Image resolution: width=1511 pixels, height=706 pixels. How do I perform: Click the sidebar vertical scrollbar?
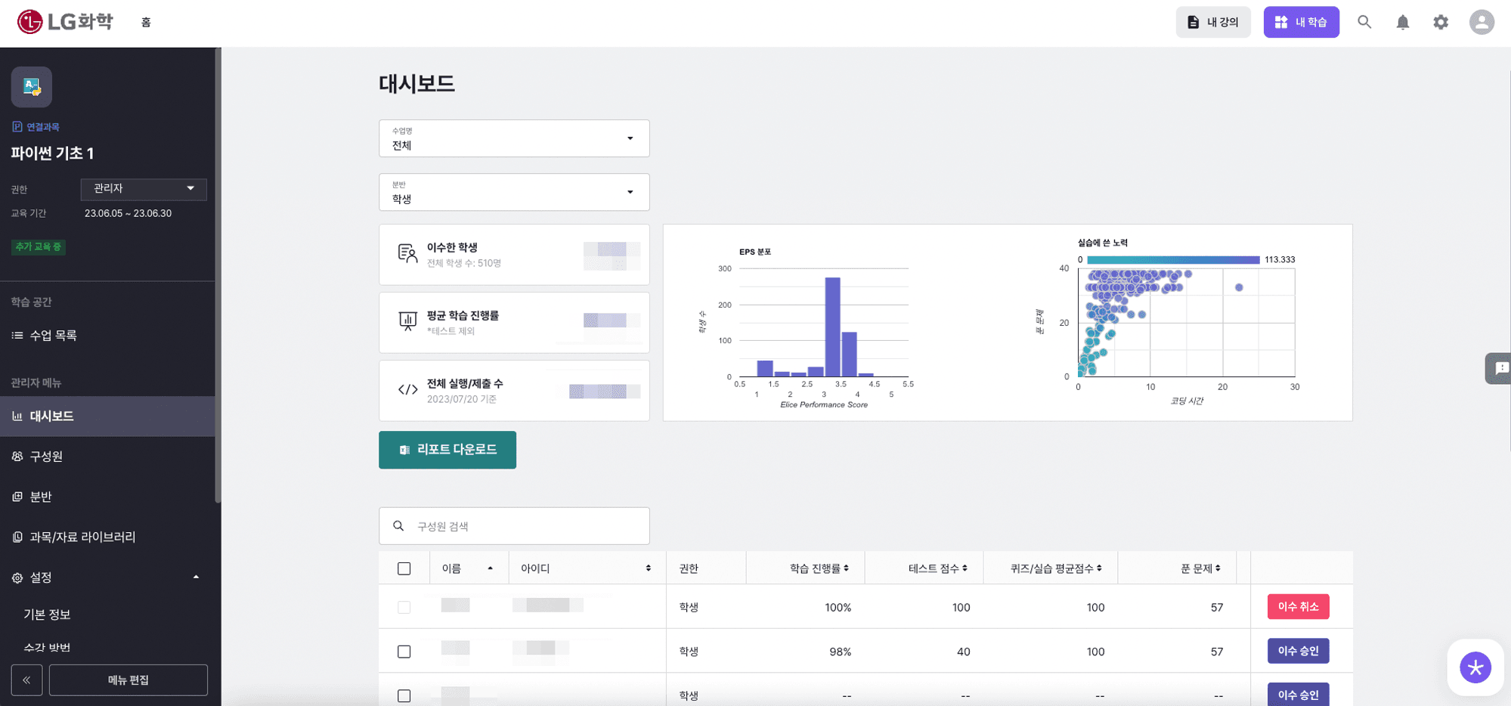pyautogui.click(x=218, y=276)
